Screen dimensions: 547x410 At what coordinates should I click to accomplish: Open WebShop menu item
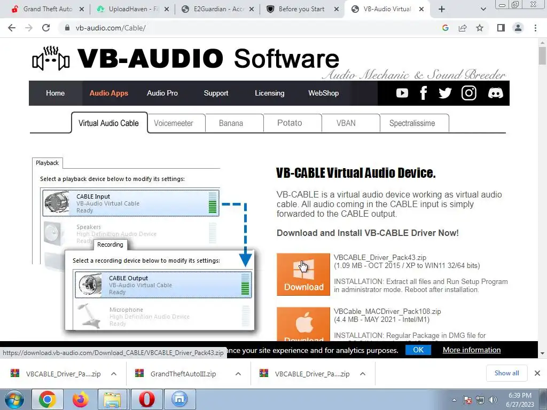click(x=323, y=93)
